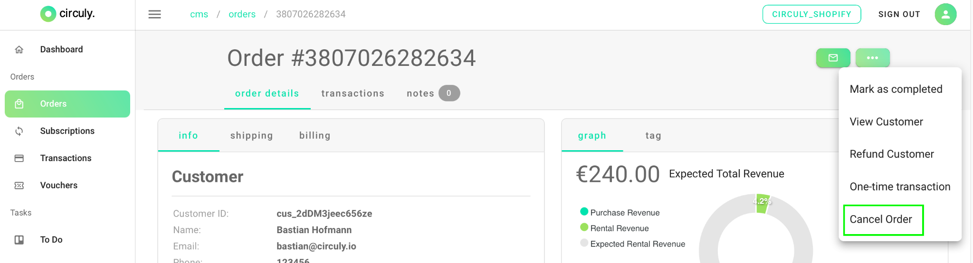The width and height of the screenshot is (973, 263).
Task: Click the Vouchers ticket icon
Action: coord(19,185)
